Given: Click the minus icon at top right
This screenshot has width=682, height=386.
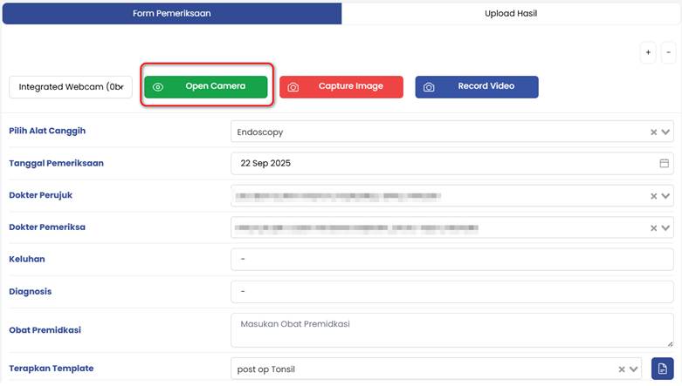Looking at the screenshot, I should 668,53.
